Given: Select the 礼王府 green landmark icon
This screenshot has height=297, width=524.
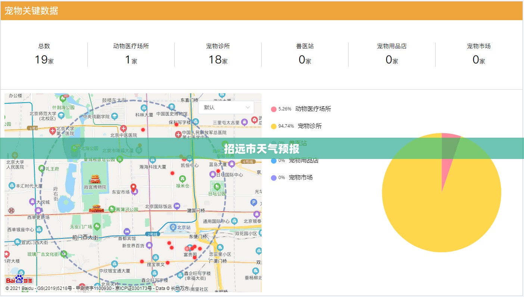Looking at the screenshot, I should coord(42,169).
